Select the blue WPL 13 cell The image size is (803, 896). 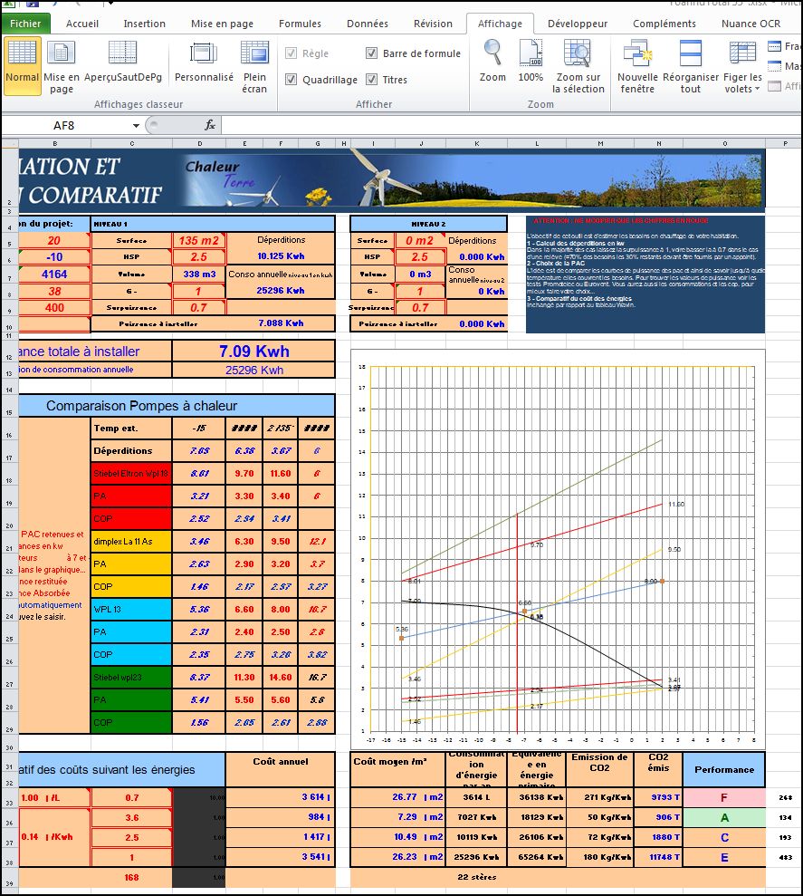point(131,610)
